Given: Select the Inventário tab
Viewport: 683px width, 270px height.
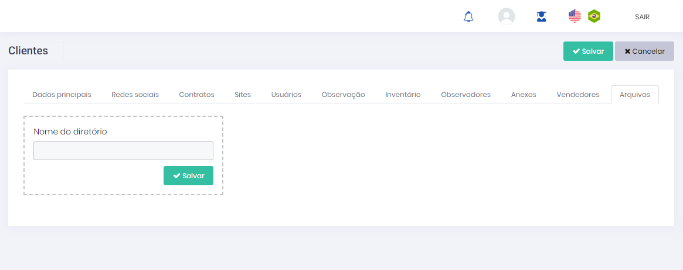Looking at the screenshot, I should 403,95.
